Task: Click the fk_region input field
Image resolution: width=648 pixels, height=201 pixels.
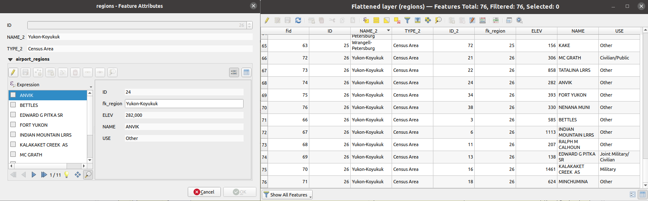Action: (x=184, y=104)
